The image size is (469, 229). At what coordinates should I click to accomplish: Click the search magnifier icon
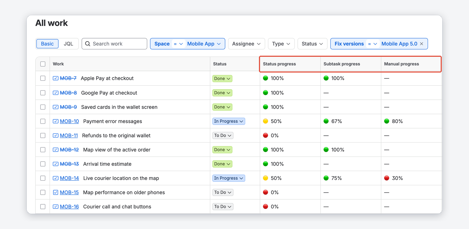pyautogui.click(x=87, y=44)
